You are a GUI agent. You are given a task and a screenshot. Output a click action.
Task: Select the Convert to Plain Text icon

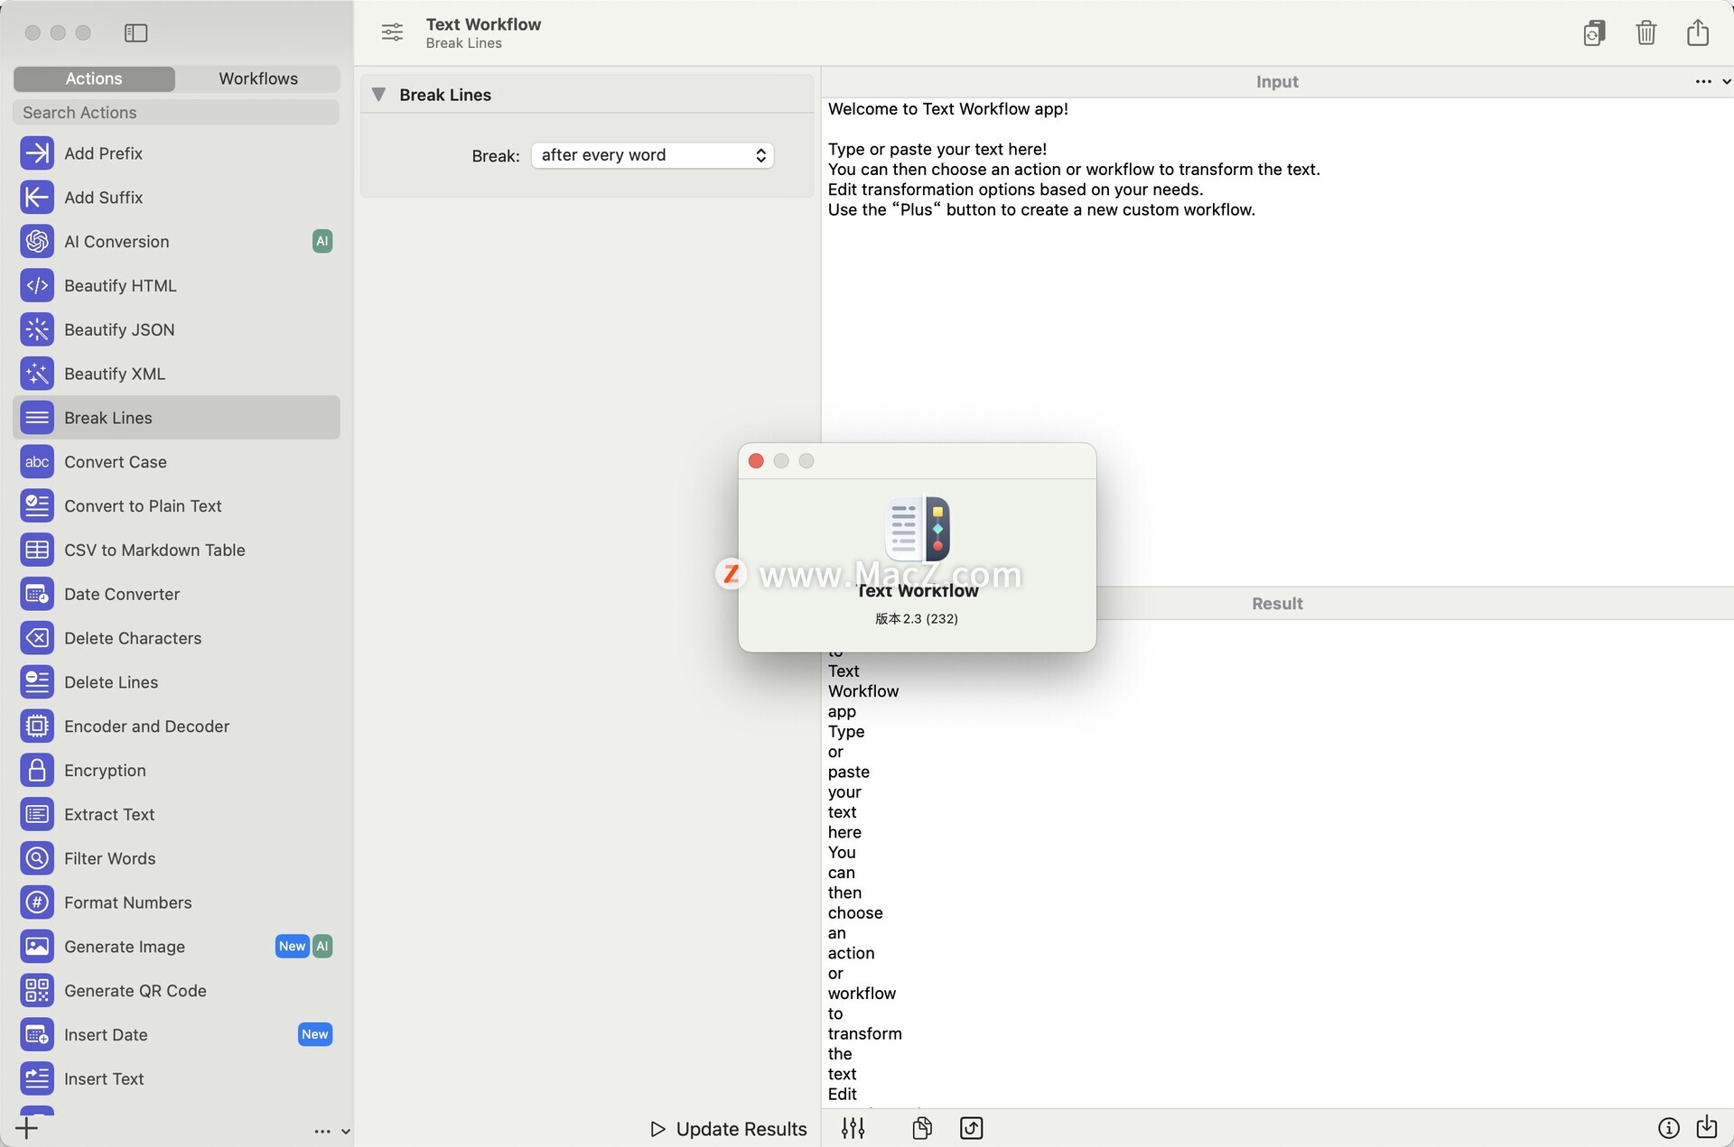37,506
